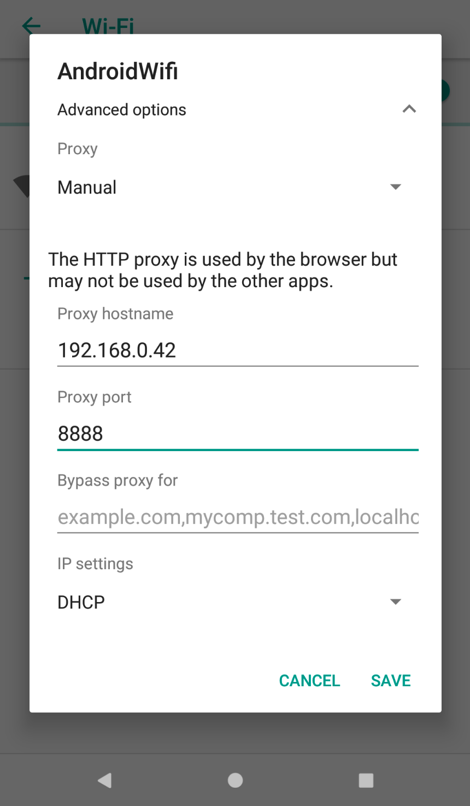The image size is (470, 806).
Task: Toggle the Wi-Fi switch behind the dialog
Action: pyautogui.click(x=445, y=90)
